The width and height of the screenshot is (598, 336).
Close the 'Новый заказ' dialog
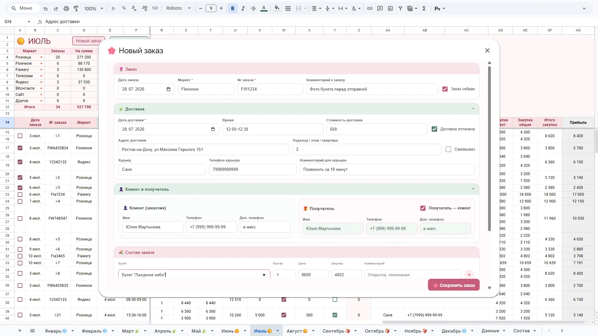click(487, 50)
